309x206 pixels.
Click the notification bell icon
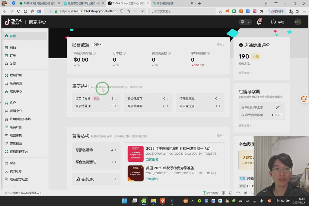(x=259, y=22)
